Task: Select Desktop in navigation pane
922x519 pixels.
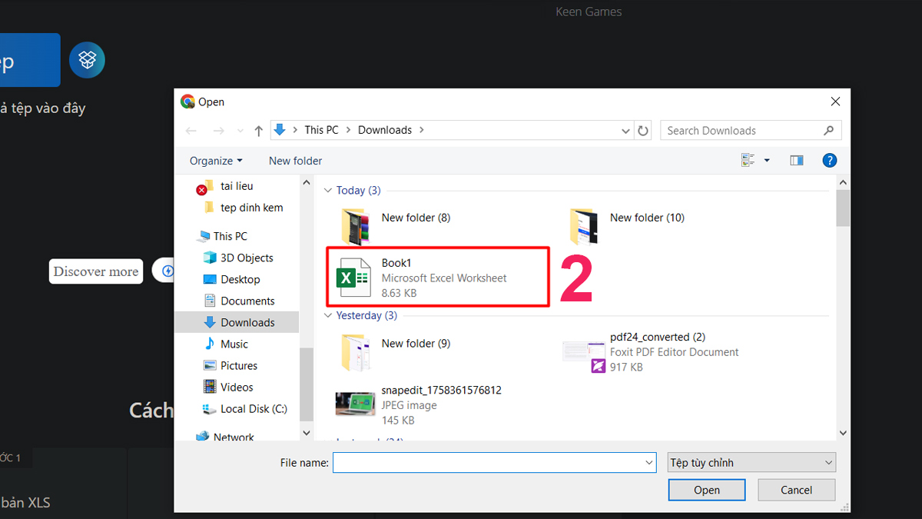Action: pos(240,279)
